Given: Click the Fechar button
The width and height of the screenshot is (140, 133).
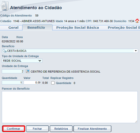Looking at the screenshot, I should pos(37,129).
